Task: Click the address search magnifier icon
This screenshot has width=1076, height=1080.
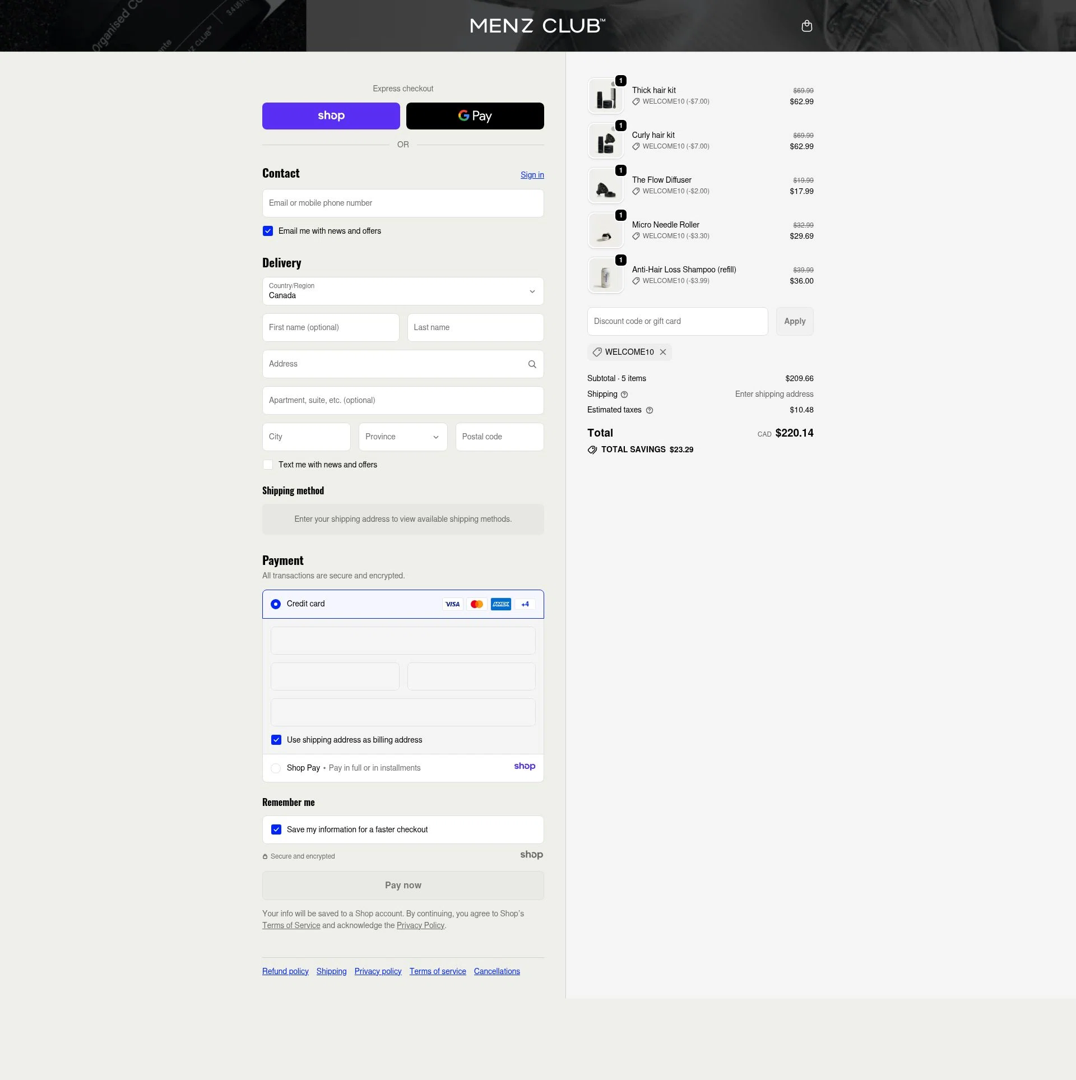Action: [532, 364]
